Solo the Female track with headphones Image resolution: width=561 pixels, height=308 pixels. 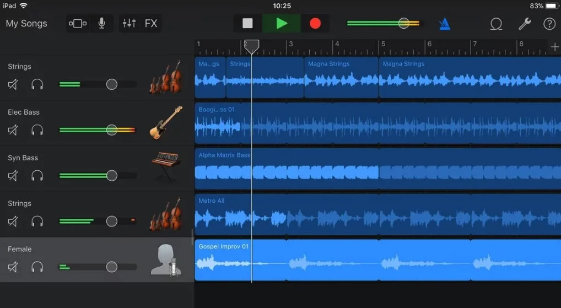(37, 267)
